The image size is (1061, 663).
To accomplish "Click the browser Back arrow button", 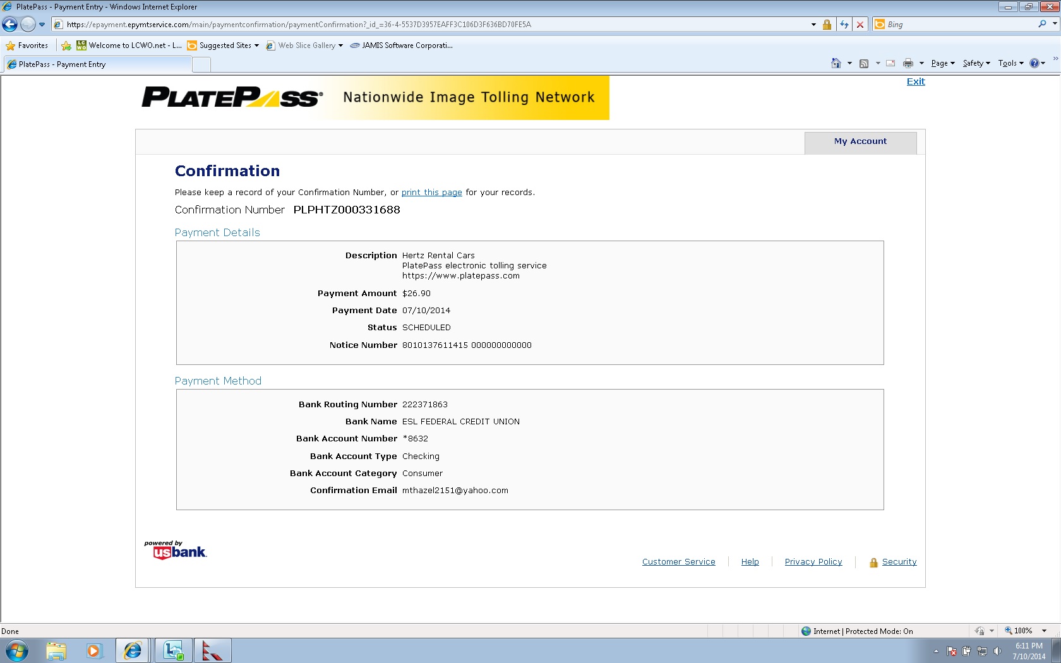I will pyautogui.click(x=10, y=25).
